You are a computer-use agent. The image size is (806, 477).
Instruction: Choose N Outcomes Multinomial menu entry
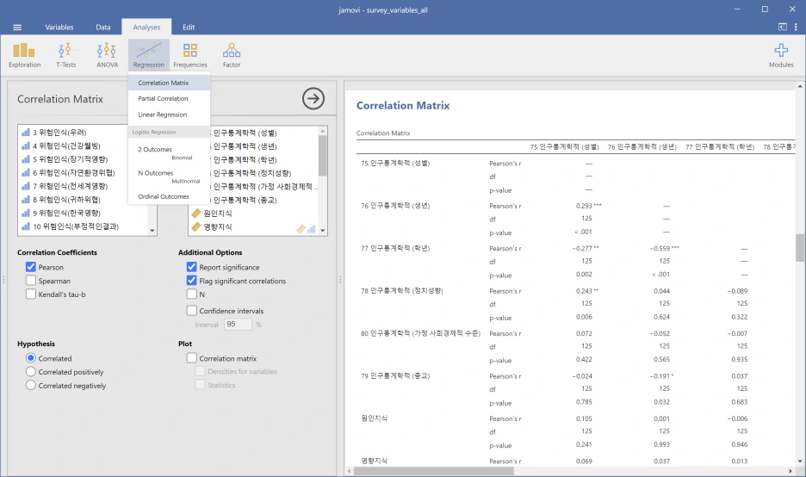click(x=169, y=177)
